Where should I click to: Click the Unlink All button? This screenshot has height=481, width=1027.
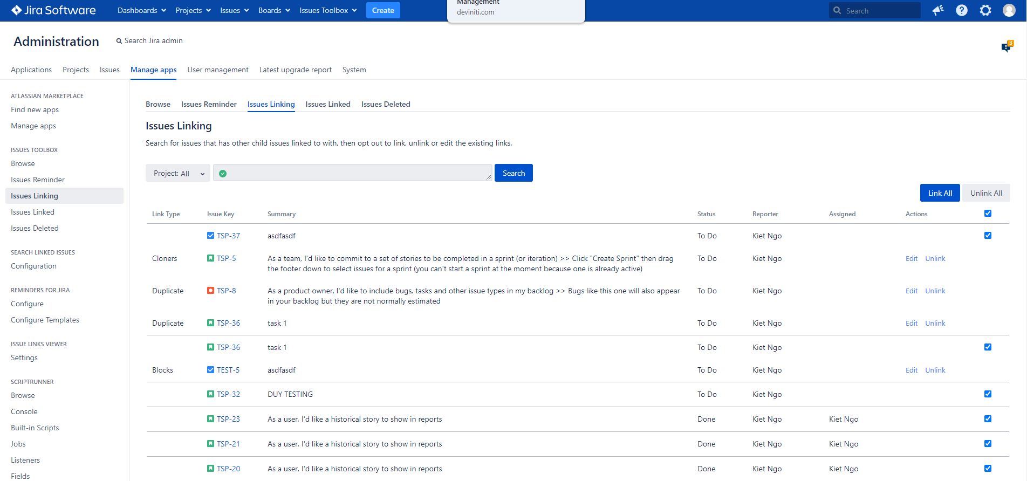pos(986,193)
